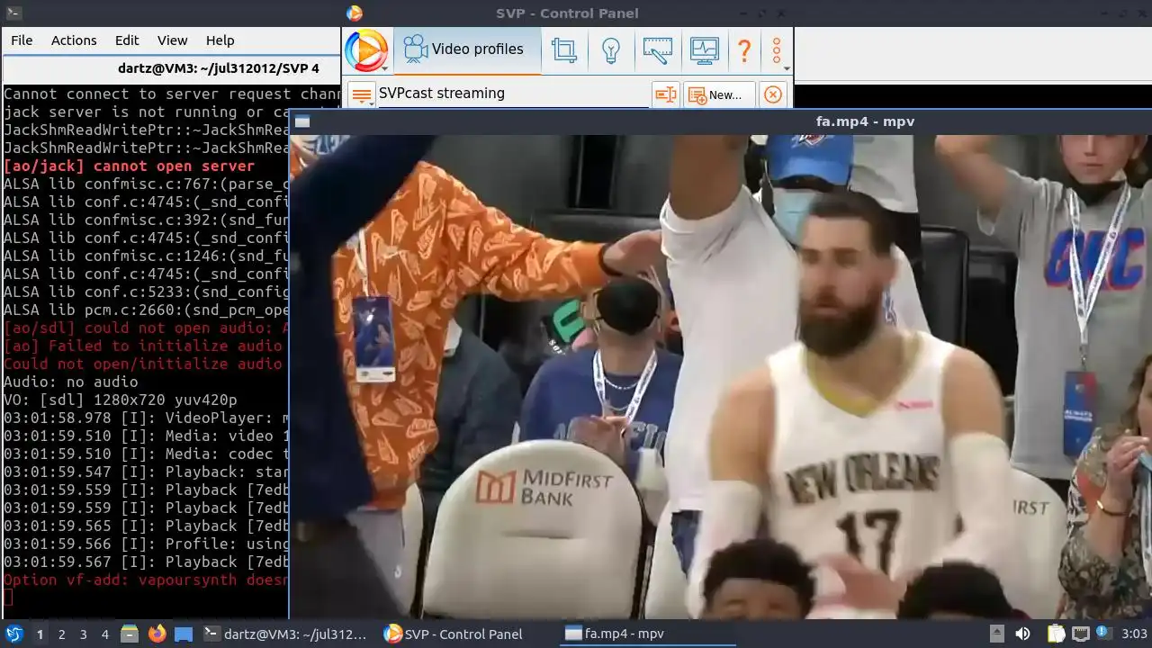
Task: Open the Actions menu in terminal
Action: pyautogui.click(x=74, y=40)
